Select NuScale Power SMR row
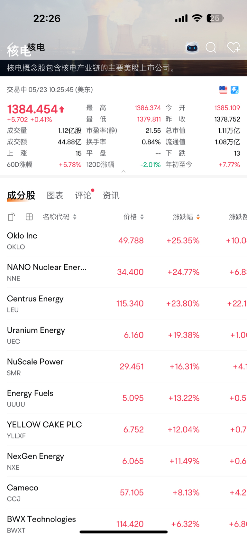This screenshot has width=247, height=538. [123, 367]
